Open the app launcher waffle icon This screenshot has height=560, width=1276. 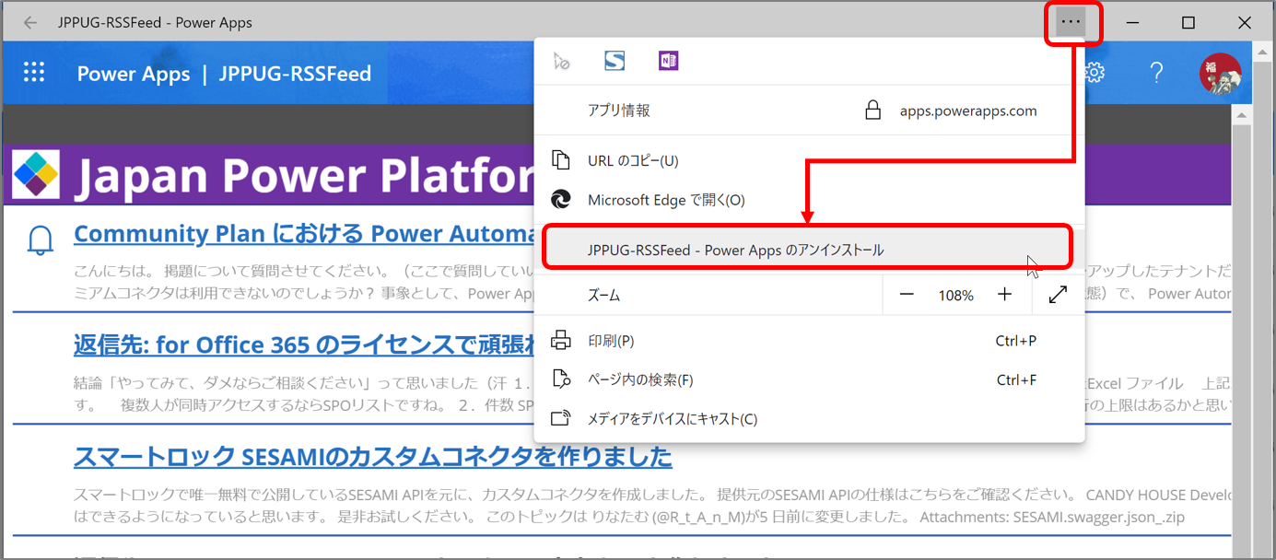(x=34, y=72)
